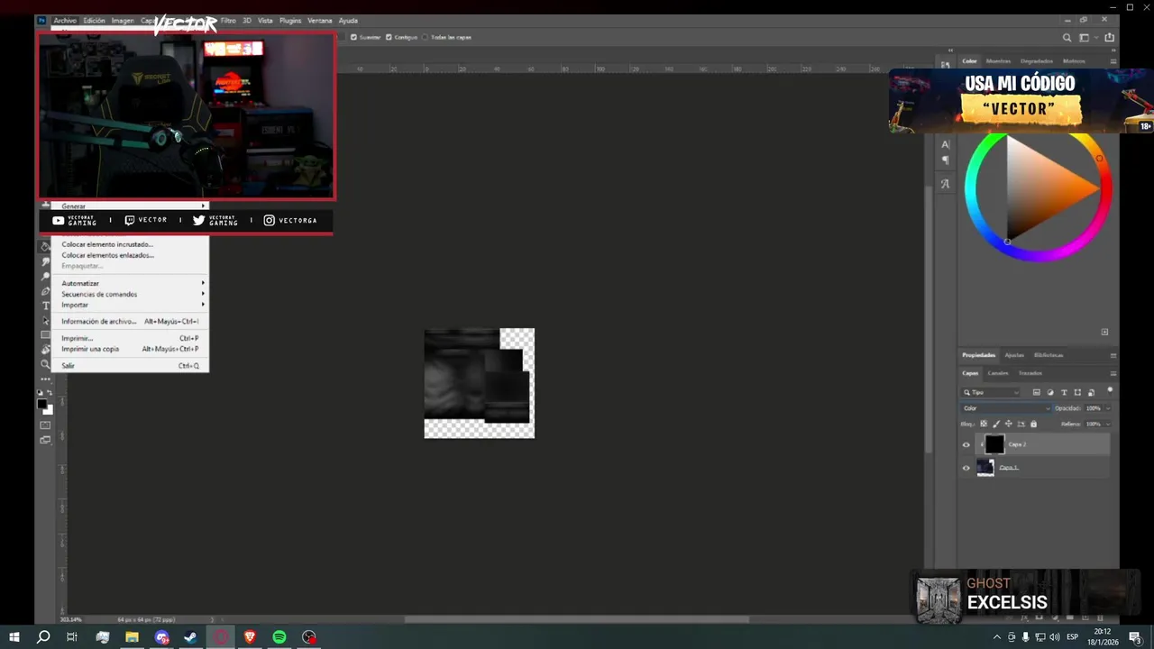The width and height of the screenshot is (1154, 649).
Task: Filter layers by type layers icon
Action: [x=1064, y=392]
